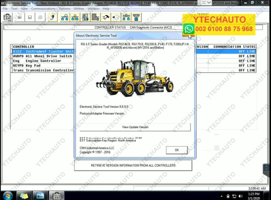Click the CAN bus single-controller icon
The width and height of the screenshot is (271, 200).
(137, 17)
